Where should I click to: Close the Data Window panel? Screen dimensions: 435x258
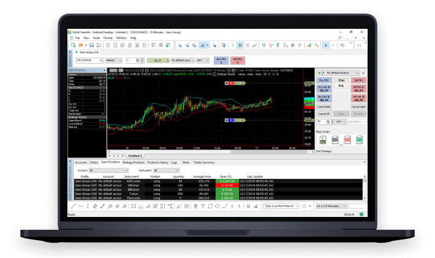tap(105, 70)
